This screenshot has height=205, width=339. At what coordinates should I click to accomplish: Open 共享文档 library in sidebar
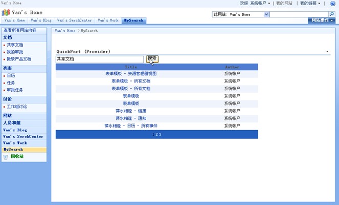(x=15, y=45)
